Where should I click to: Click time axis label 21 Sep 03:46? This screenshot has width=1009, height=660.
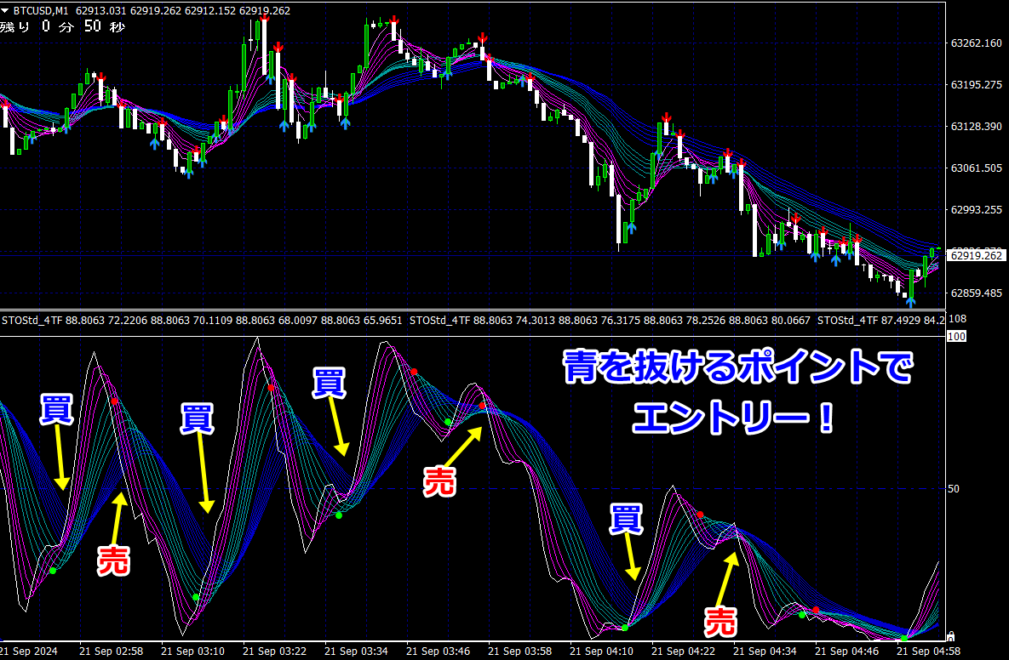(438, 651)
